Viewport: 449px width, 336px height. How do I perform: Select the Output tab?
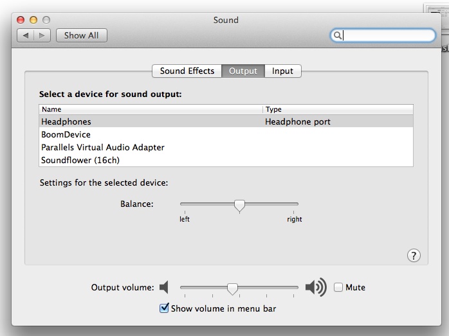[x=243, y=71]
